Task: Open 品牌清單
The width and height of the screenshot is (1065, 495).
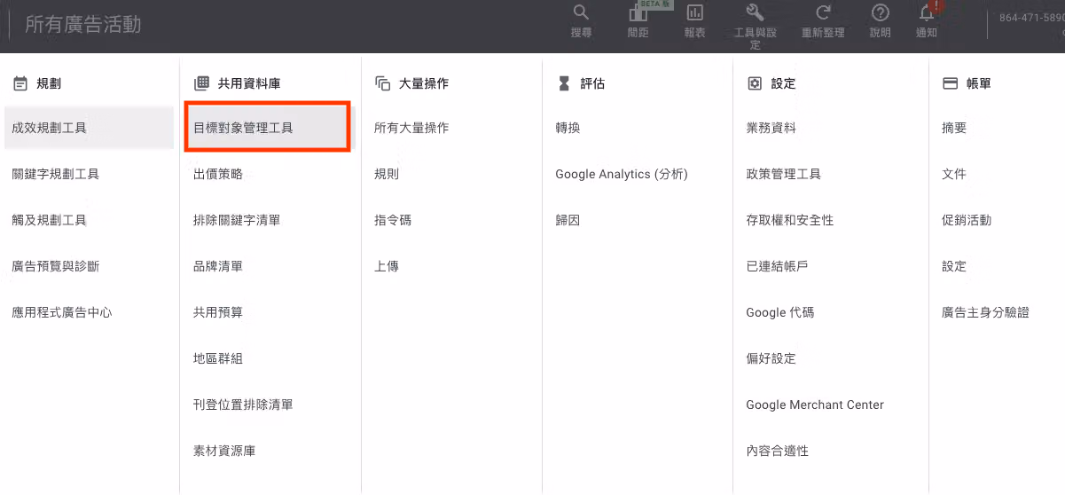Action: pyautogui.click(x=218, y=266)
